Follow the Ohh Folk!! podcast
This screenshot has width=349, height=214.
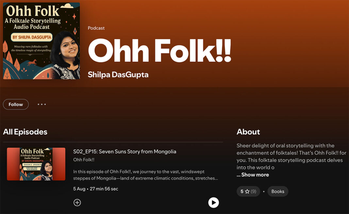pyautogui.click(x=16, y=104)
